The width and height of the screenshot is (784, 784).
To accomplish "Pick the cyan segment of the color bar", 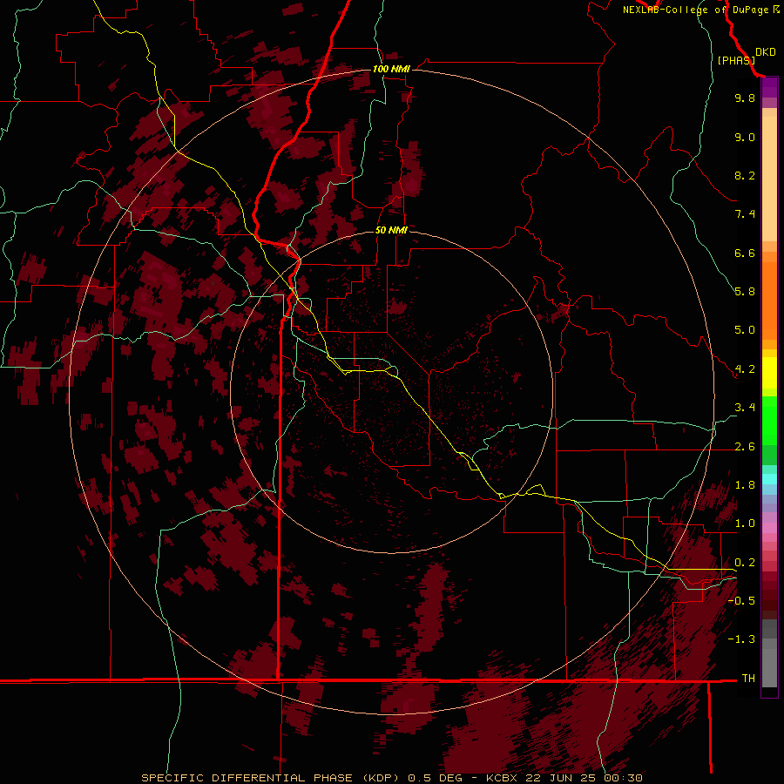I will 769,478.
